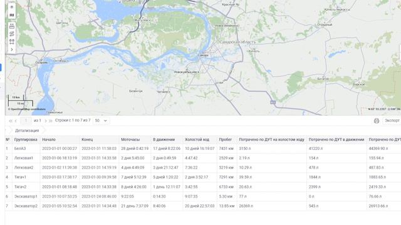Select the Легковая1 row name

click(x=24, y=158)
